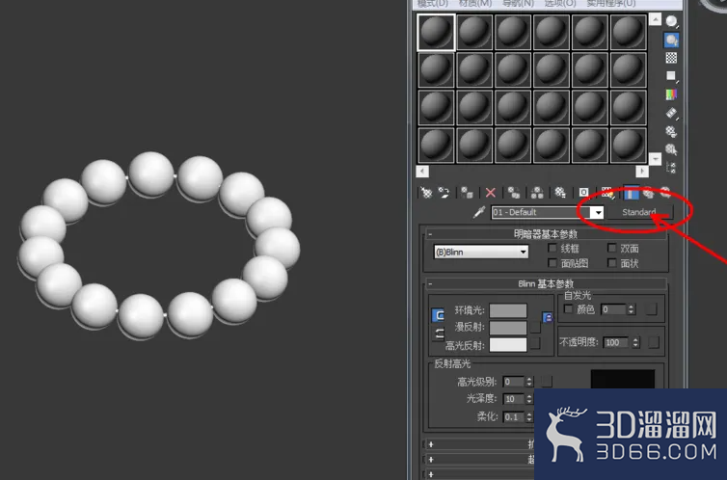Collapse the Blinn 基本参数 rollout

[x=546, y=283]
